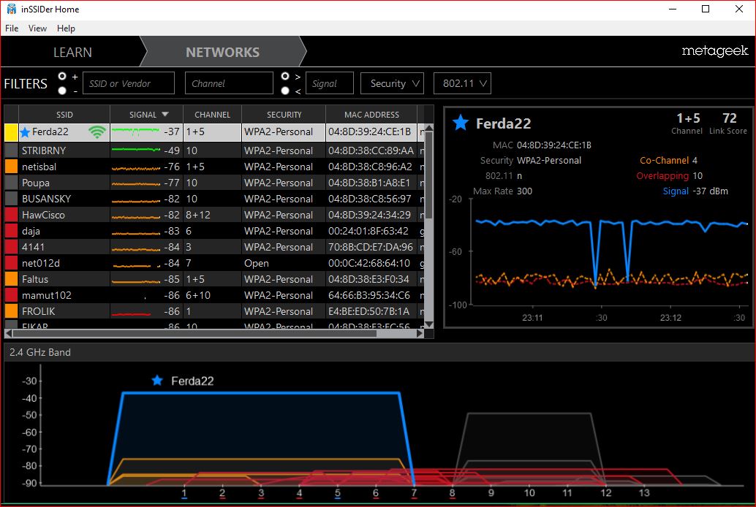756x507 pixels.
Task: Click the yellow color swatch for Ferda22
Action: pos(11,132)
